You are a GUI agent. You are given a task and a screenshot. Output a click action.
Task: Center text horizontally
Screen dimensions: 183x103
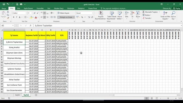point(45,17)
